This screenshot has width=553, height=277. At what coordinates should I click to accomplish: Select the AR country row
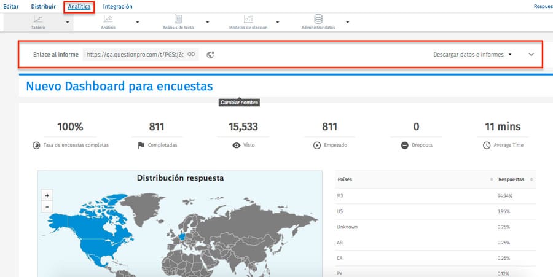tap(435, 243)
